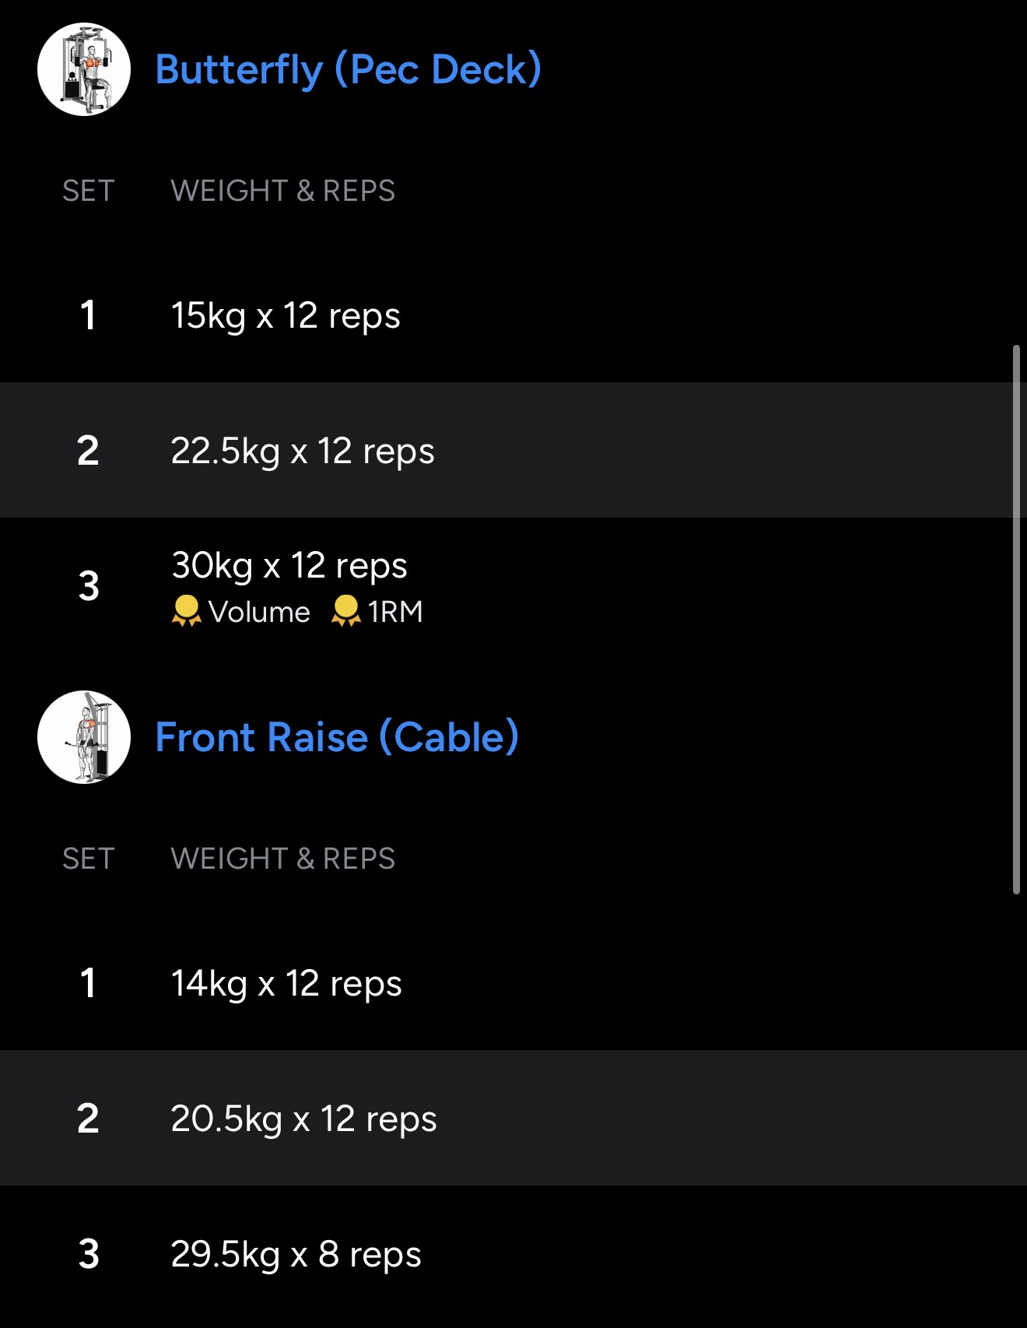Screen dimensions: 1027x1328
Task: Tap the Front Raise (Cable) exercise thumbnail
Action: pos(84,737)
